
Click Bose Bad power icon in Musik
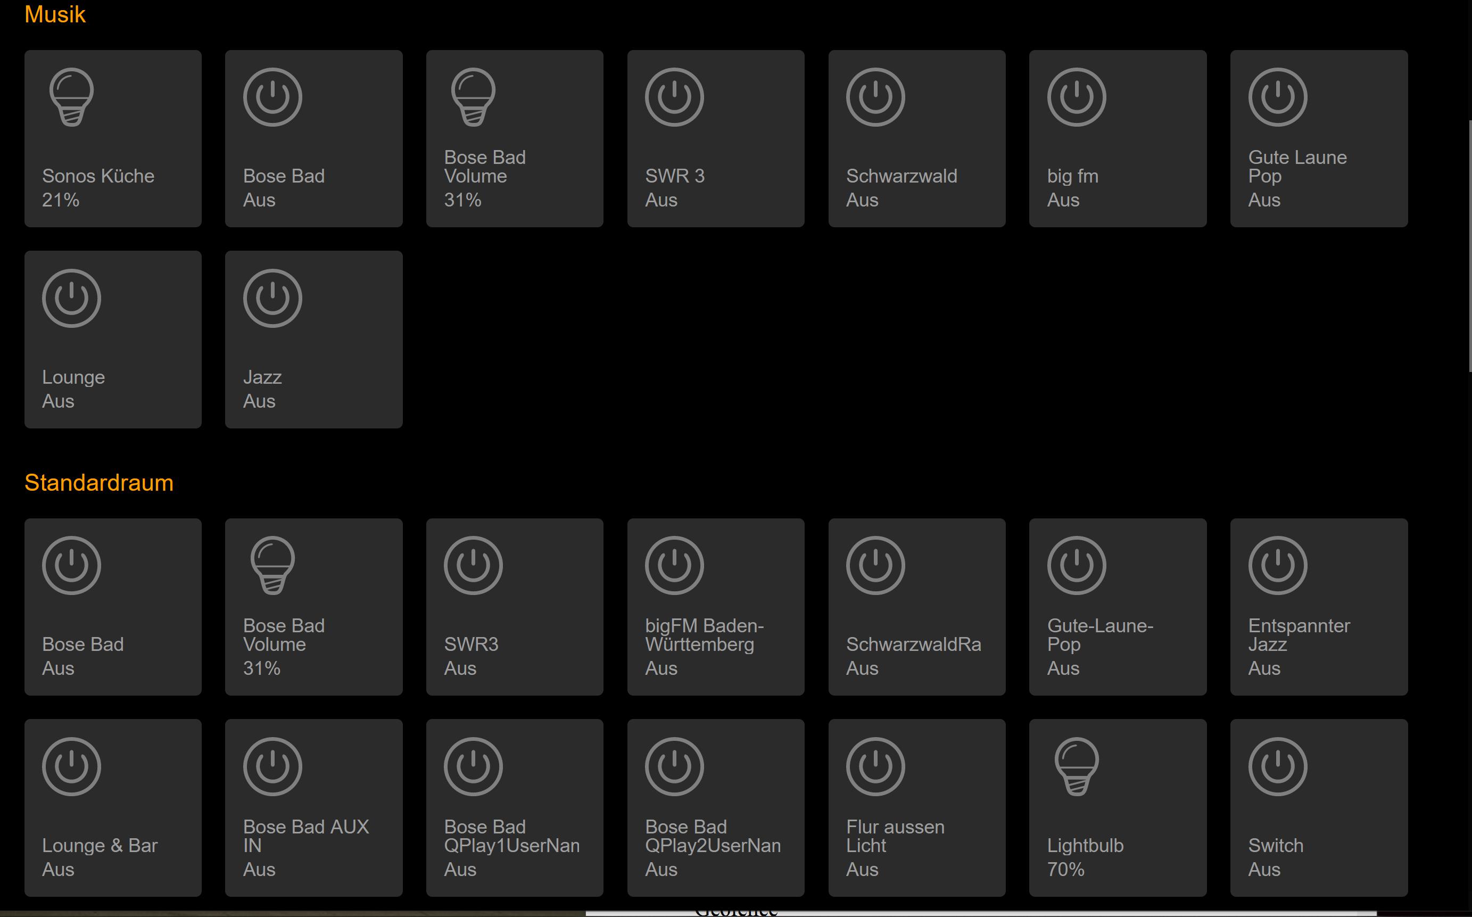click(x=272, y=97)
